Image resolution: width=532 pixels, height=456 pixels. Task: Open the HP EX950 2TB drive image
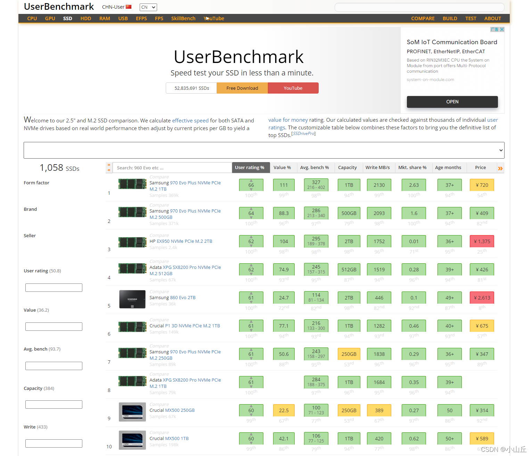coord(132,242)
